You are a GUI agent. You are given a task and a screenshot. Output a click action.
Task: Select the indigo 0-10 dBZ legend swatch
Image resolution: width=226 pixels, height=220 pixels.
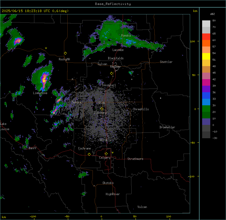pyautogui.click(x=206, y=122)
